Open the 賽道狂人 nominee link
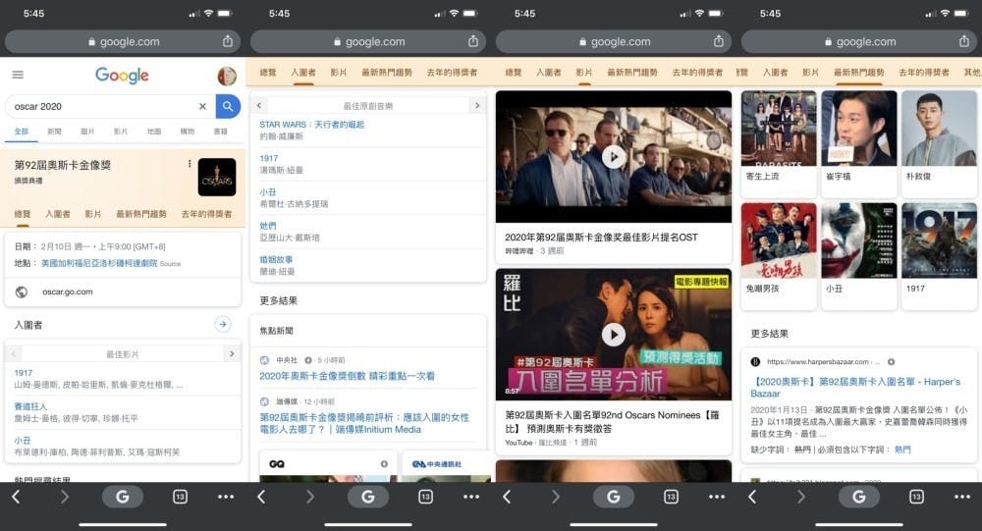This screenshot has height=531, width=982. (30, 406)
